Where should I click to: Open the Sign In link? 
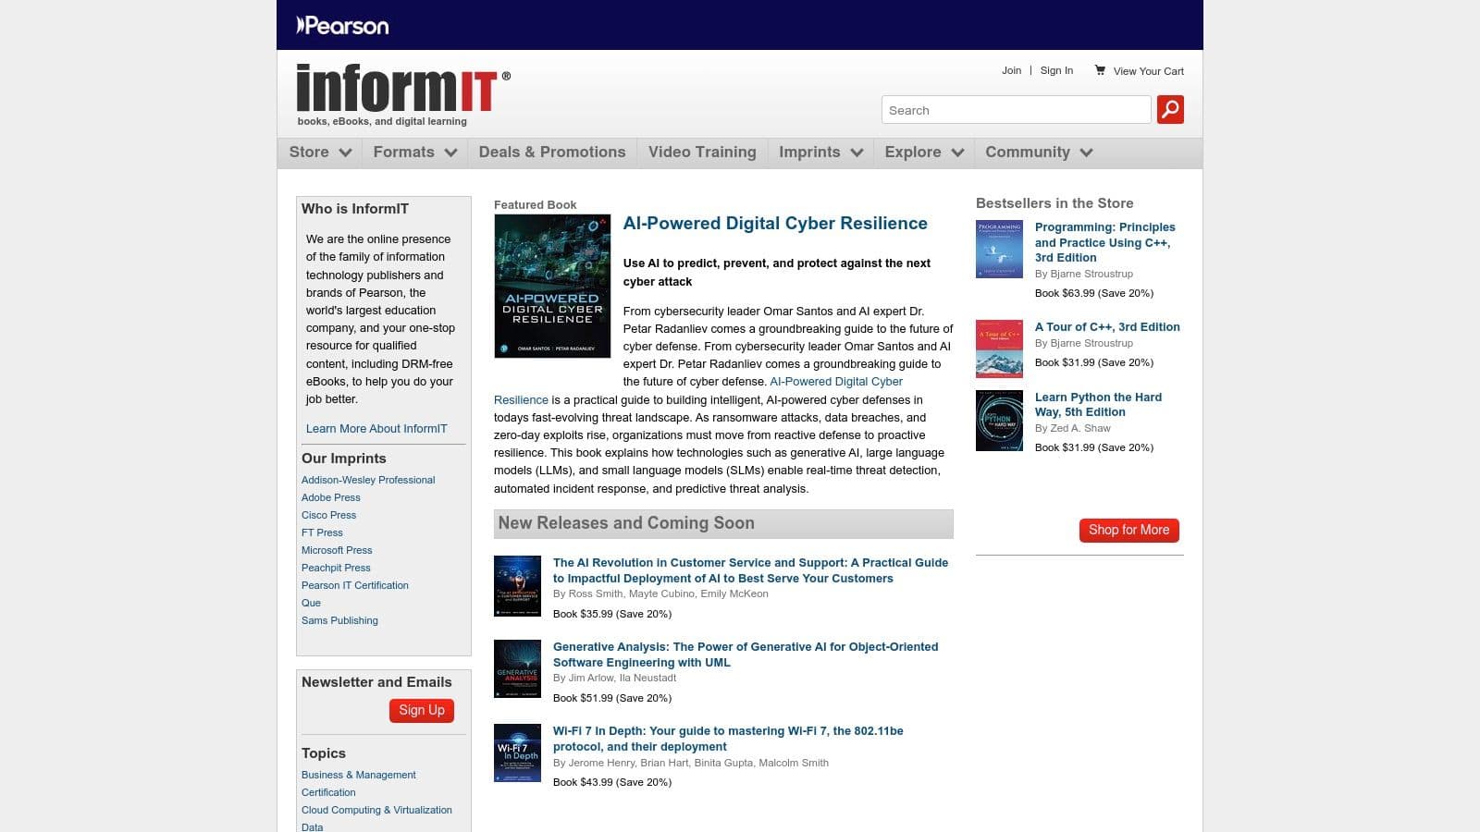pos(1056,70)
